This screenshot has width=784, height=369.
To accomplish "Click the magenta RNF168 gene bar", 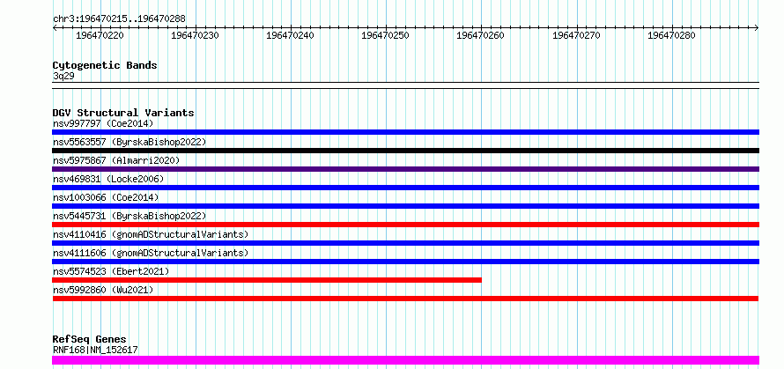I will pos(405,360).
